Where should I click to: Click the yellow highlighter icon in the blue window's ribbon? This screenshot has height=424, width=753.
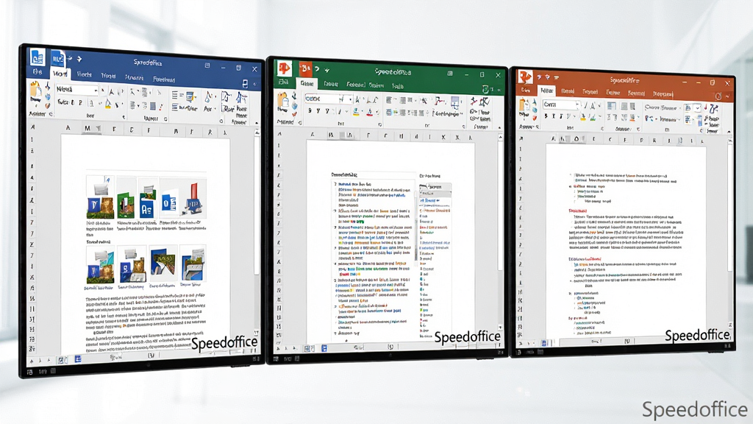[x=108, y=103]
